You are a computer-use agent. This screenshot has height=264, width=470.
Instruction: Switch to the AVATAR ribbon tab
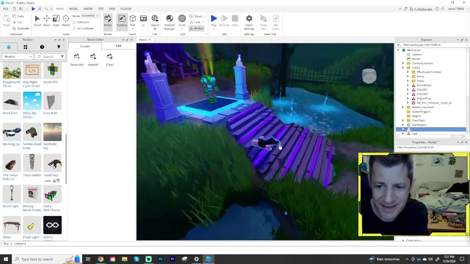coord(88,8)
